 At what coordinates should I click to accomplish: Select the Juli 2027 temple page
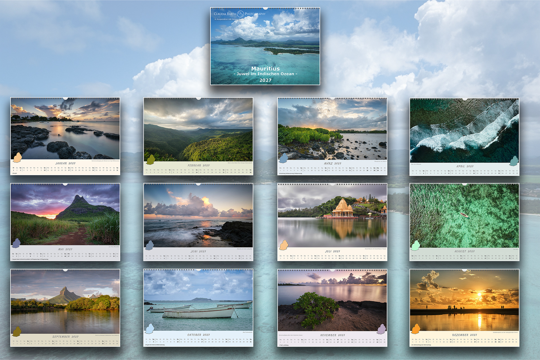click(332, 222)
